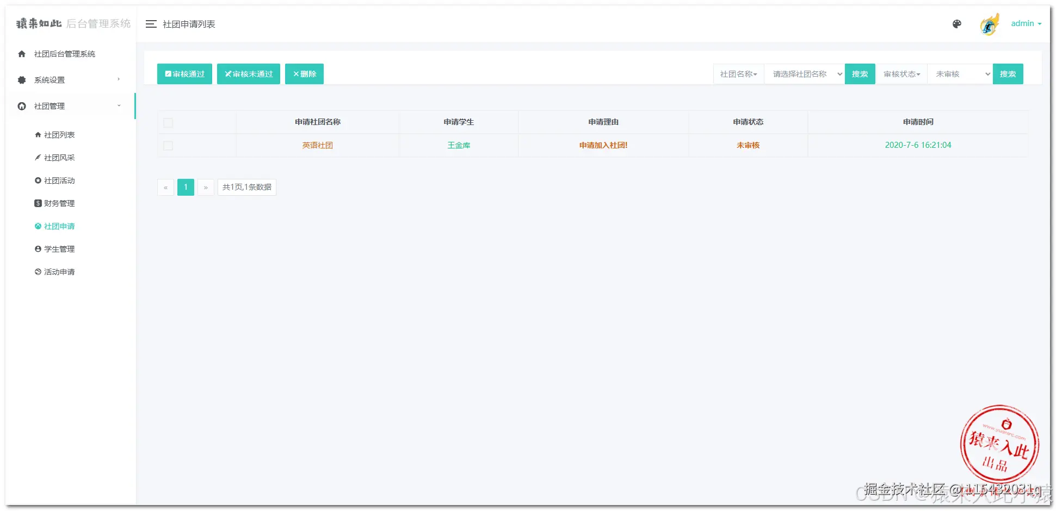
Task: Click the 审核通过 button
Action: coord(184,74)
